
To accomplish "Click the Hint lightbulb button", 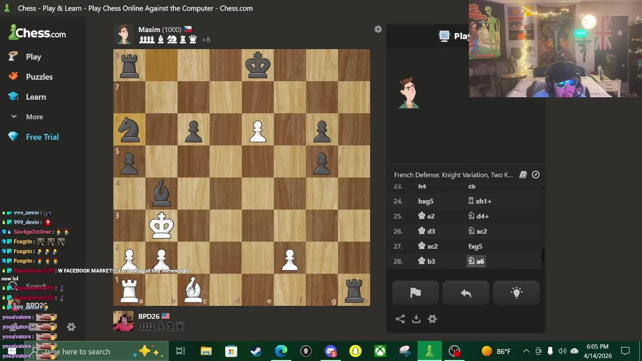I will click(x=517, y=293).
